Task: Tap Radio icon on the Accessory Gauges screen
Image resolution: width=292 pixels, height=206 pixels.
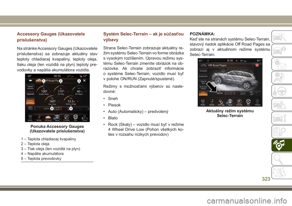Action: [x=30, y=118]
